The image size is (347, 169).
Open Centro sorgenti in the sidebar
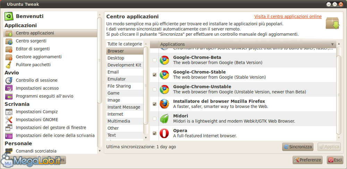point(50,41)
